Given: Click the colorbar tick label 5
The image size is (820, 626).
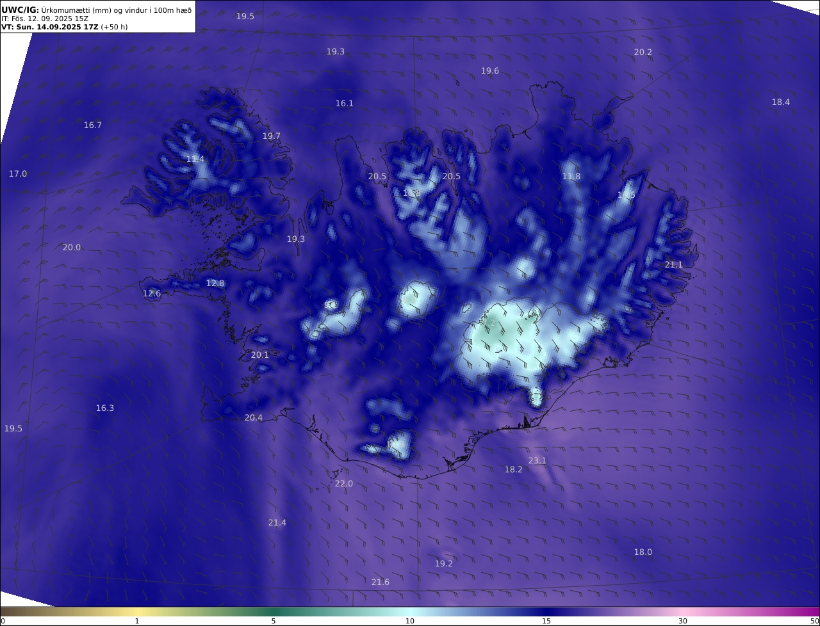Looking at the screenshot, I should [274, 621].
